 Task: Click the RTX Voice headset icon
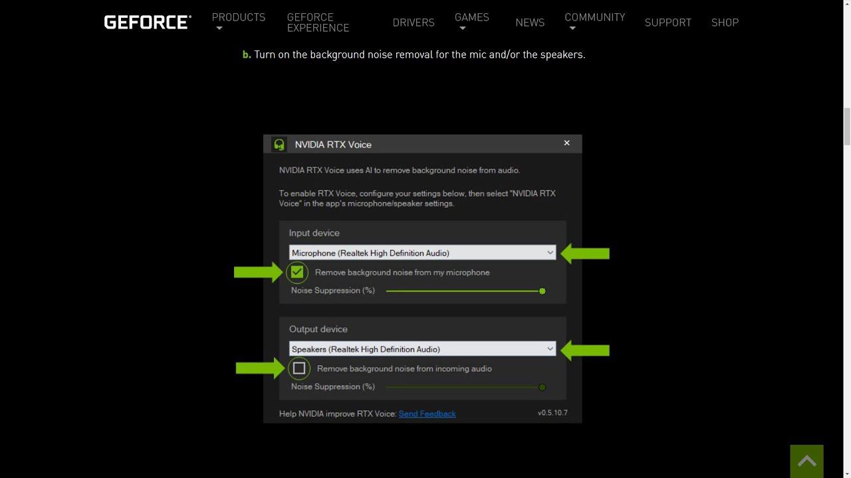(x=279, y=144)
